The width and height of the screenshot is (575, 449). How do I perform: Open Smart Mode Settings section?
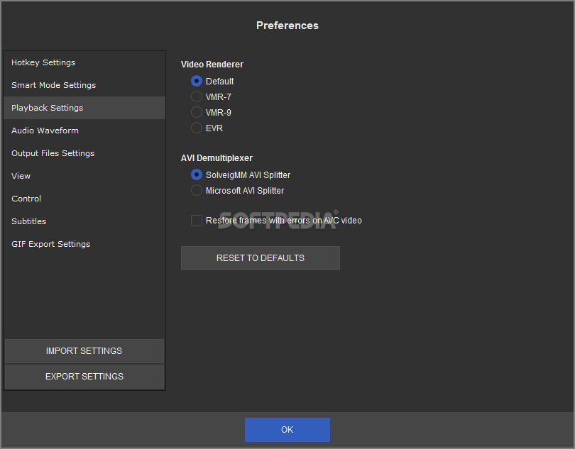84,85
